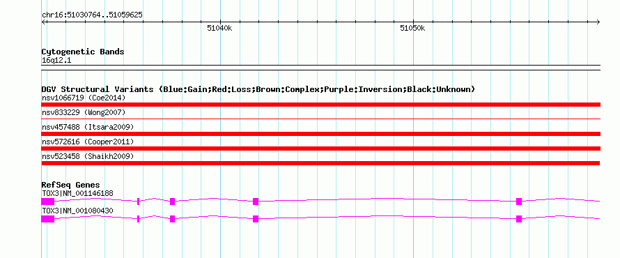Click the rightmost exon of NM_001080430
The image size is (620, 258).
pyautogui.click(x=519, y=219)
